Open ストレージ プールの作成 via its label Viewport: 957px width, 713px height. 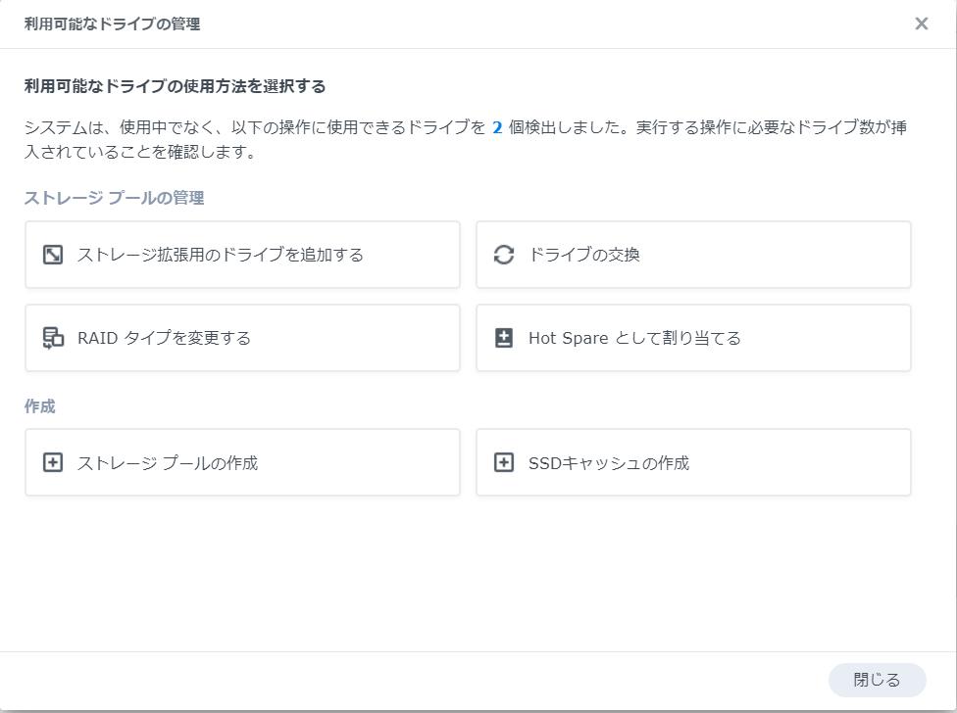coord(167,462)
